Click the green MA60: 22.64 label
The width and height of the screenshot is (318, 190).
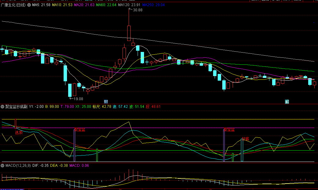pos(106,5)
